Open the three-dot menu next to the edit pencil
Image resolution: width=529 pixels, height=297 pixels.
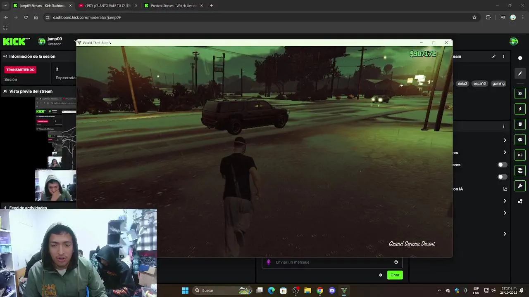point(503,57)
